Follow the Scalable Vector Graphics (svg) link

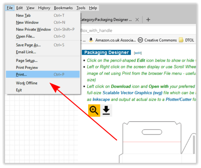(132, 93)
